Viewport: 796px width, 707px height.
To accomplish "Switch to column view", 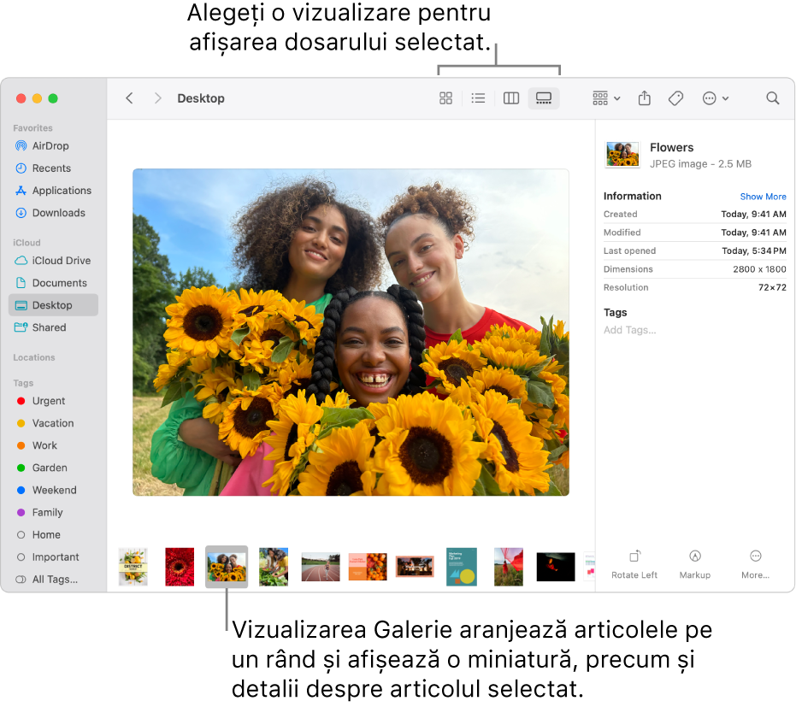I will point(510,98).
